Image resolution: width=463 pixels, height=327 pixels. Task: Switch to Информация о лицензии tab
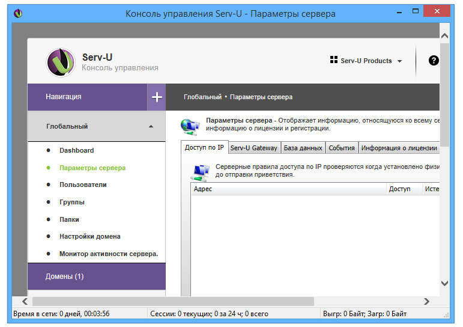(x=399, y=148)
